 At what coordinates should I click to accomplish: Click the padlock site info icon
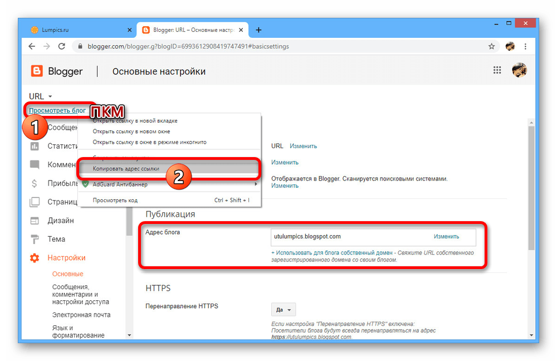click(80, 46)
